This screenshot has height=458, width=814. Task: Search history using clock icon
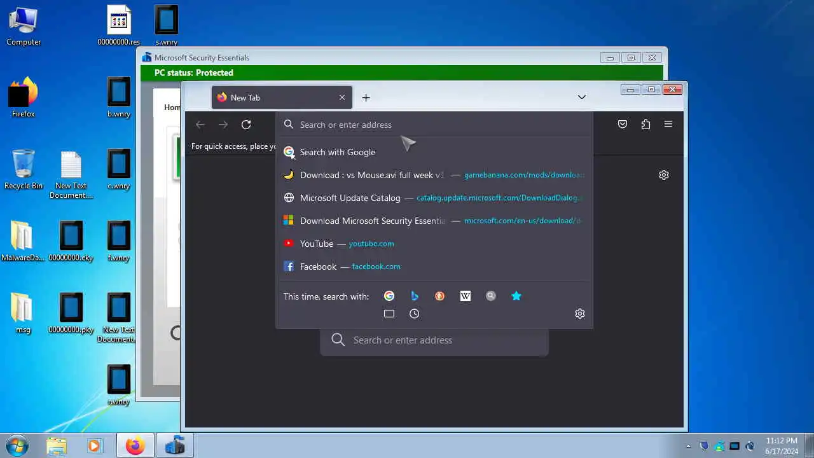[x=415, y=314]
